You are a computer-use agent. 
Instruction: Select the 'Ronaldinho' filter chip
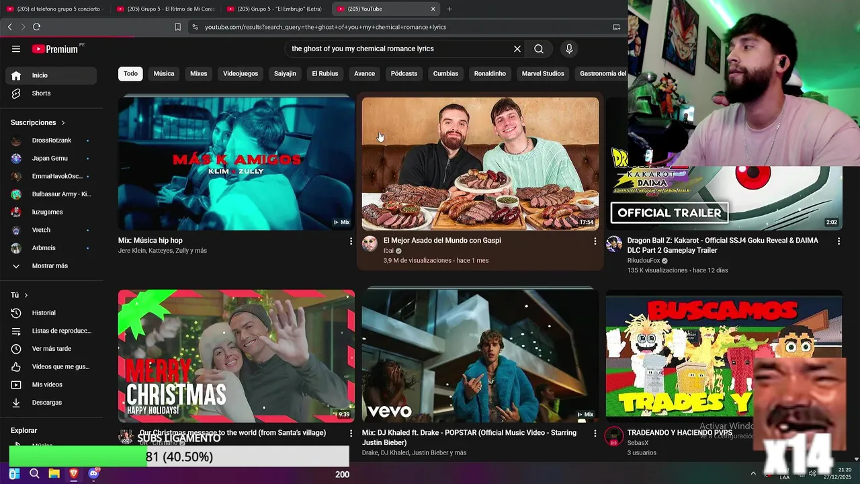(x=490, y=73)
